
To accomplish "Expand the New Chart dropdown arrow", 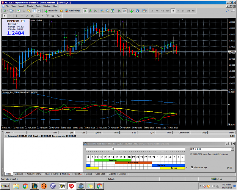I will pyautogui.click(x=7, y=11).
